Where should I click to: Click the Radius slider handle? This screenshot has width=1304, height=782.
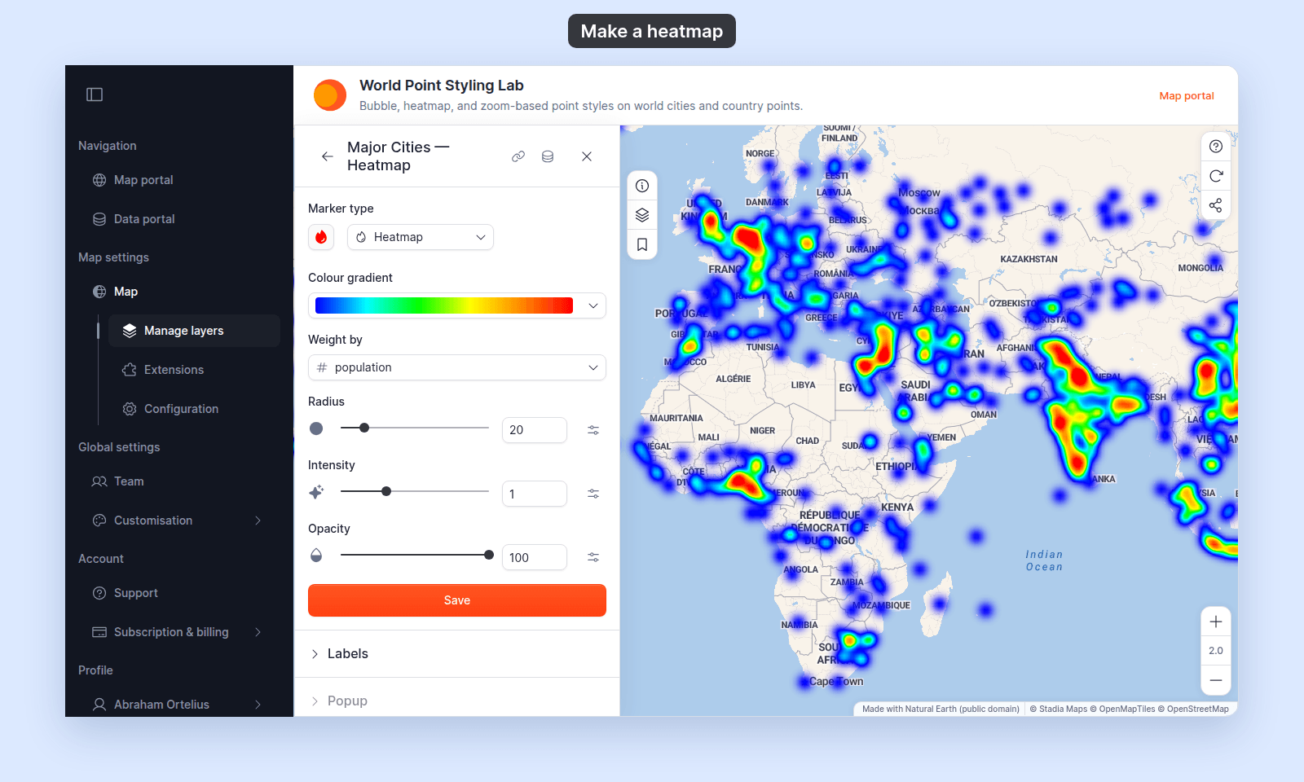(364, 428)
